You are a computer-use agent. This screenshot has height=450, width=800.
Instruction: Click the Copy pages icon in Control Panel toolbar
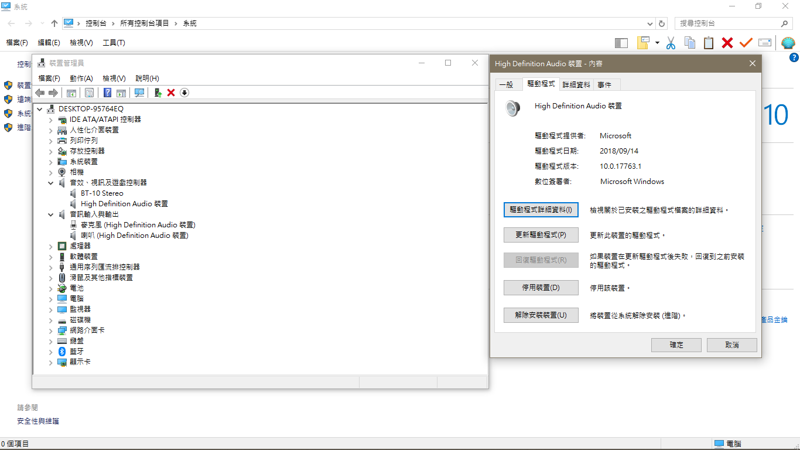click(690, 43)
